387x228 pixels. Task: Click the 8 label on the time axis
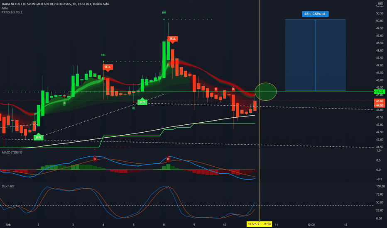[164, 225]
